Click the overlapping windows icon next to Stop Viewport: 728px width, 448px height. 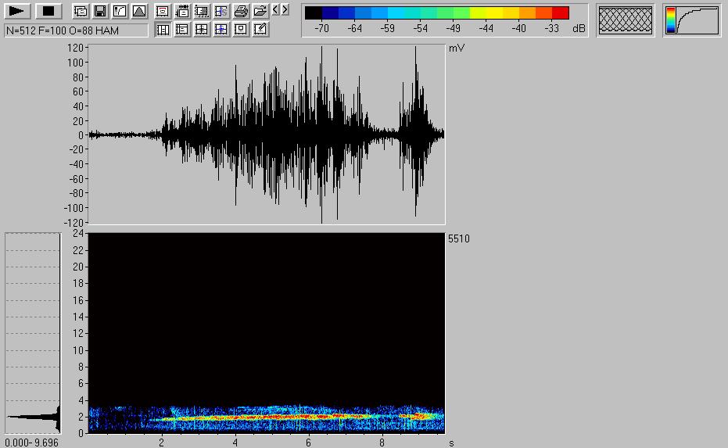(x=81, y=12)
